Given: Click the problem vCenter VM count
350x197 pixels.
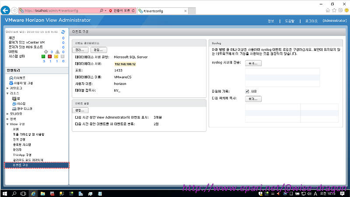Looking at the screenshot, I should click(x=63, y=42).
